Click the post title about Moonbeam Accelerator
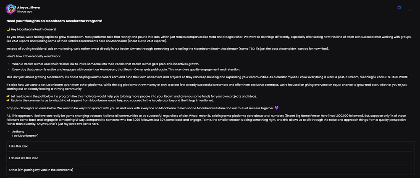Image resolution: width=420 pixels, height=178 pixels. [54, 21]
